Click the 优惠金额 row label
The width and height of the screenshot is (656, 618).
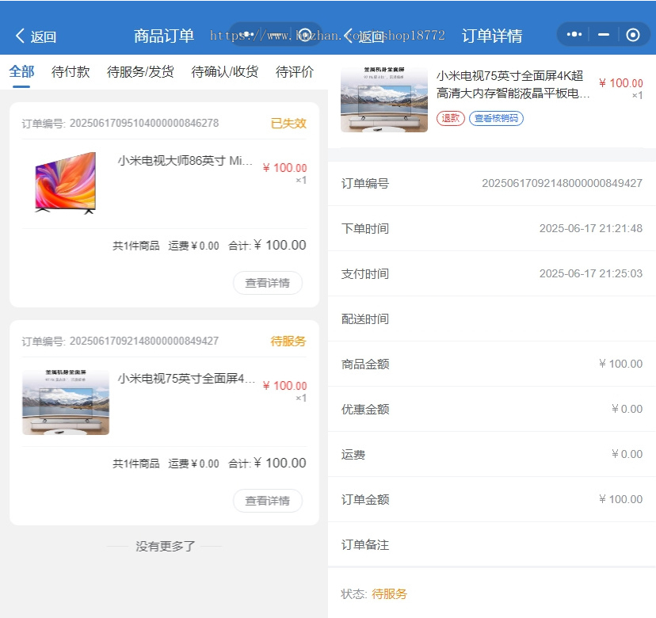coord(365,409)
